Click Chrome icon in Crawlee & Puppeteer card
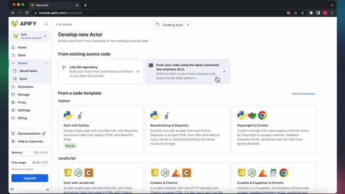Viewport: 345px width, 194px height. tap(284, 172)
